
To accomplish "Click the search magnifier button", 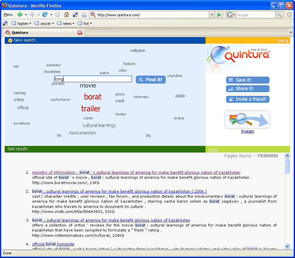I will 279,15.
